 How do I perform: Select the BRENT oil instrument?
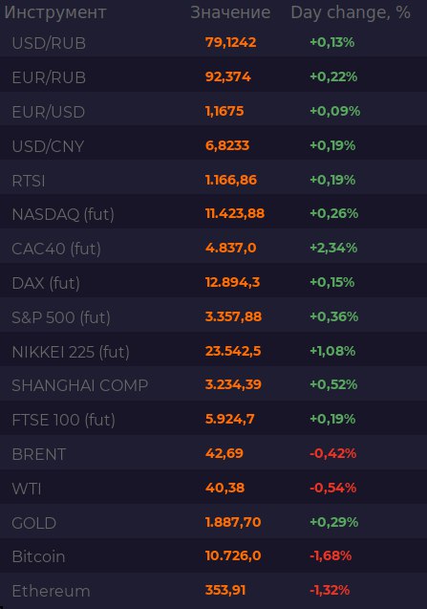pyautogui.click(x=39, y=454)
